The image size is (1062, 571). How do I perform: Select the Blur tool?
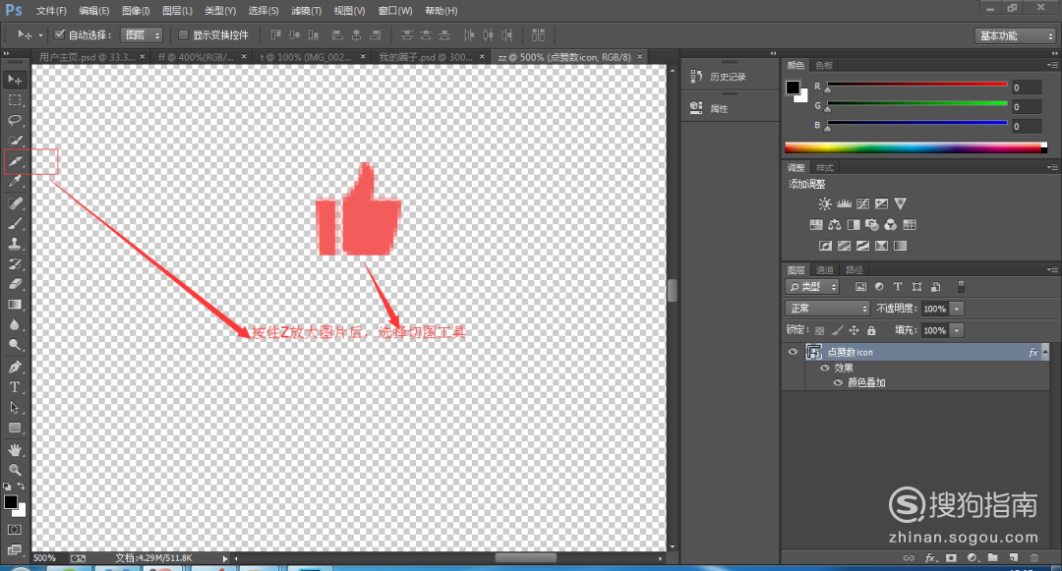pos(15,324)
